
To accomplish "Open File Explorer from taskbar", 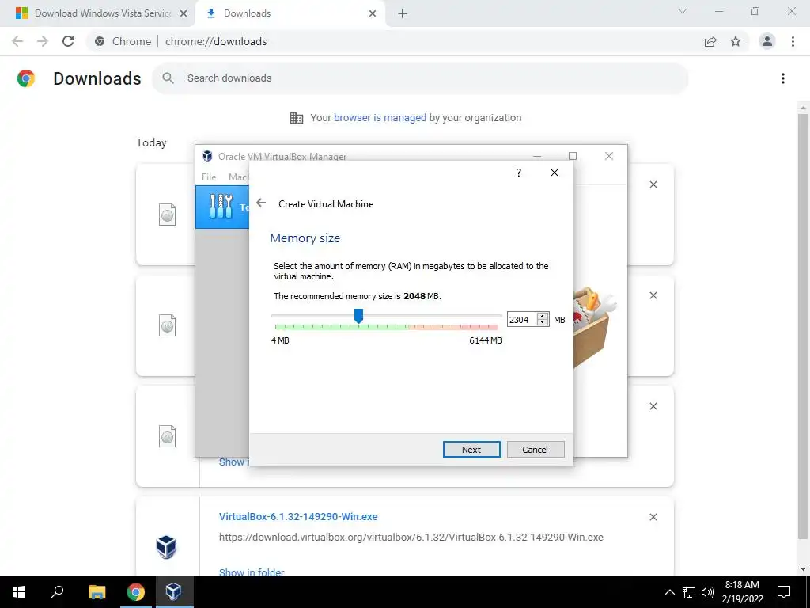I will (x=97, y=592).
